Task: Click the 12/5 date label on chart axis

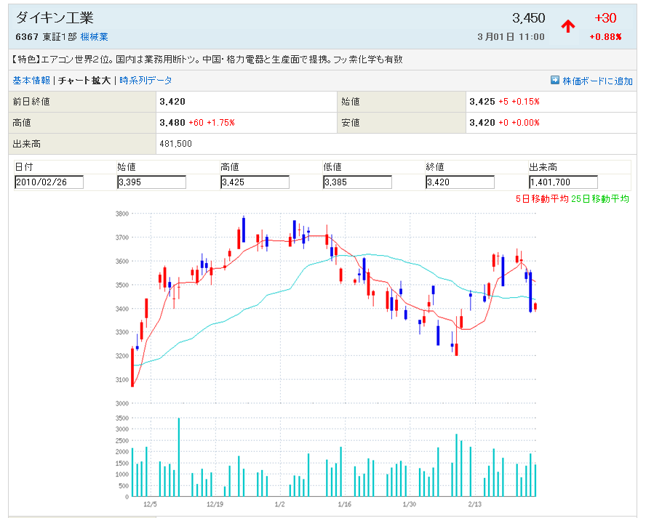Action: pos(150,504)
